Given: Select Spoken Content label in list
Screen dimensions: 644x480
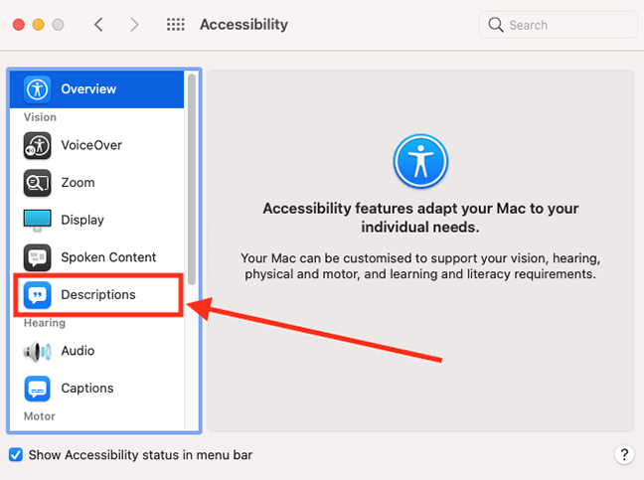Looking at the screenshot, I should pyautogui.click(x=108, y=257).
